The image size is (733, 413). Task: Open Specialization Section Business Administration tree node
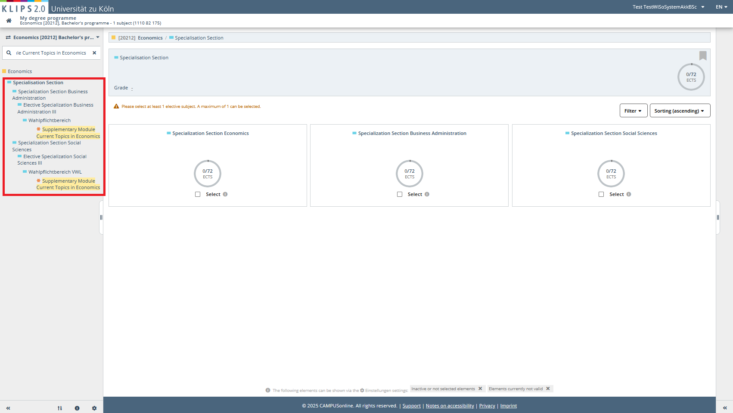(50, 95)
